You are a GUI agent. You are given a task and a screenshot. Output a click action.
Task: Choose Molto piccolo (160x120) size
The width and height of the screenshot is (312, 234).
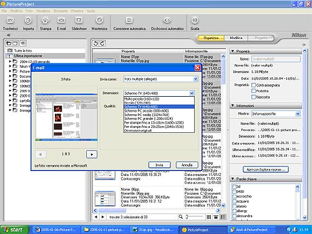click(x=159, y=99)
